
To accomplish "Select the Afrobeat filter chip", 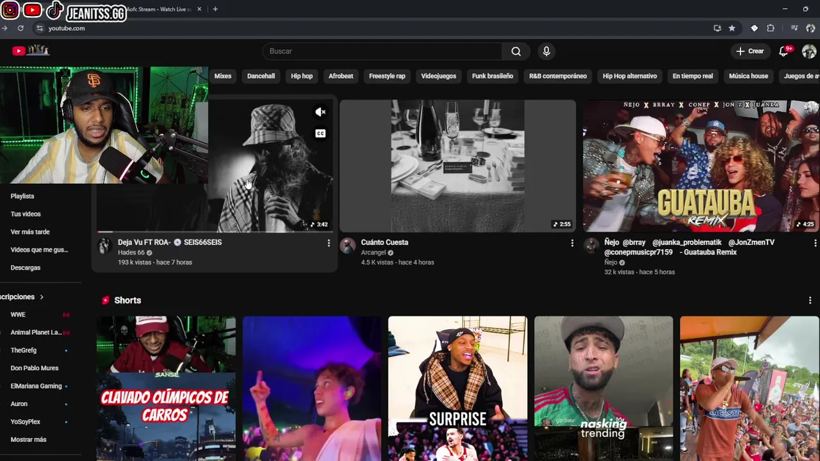I will [341, 76].
